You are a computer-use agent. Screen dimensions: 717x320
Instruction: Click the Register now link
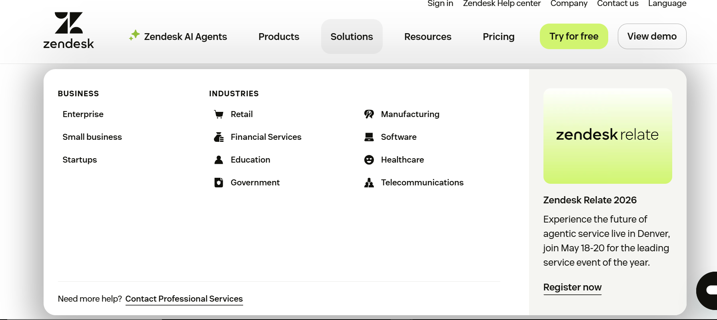point(572,287)
